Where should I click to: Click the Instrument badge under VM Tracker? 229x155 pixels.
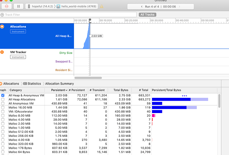tap(18, 57)
